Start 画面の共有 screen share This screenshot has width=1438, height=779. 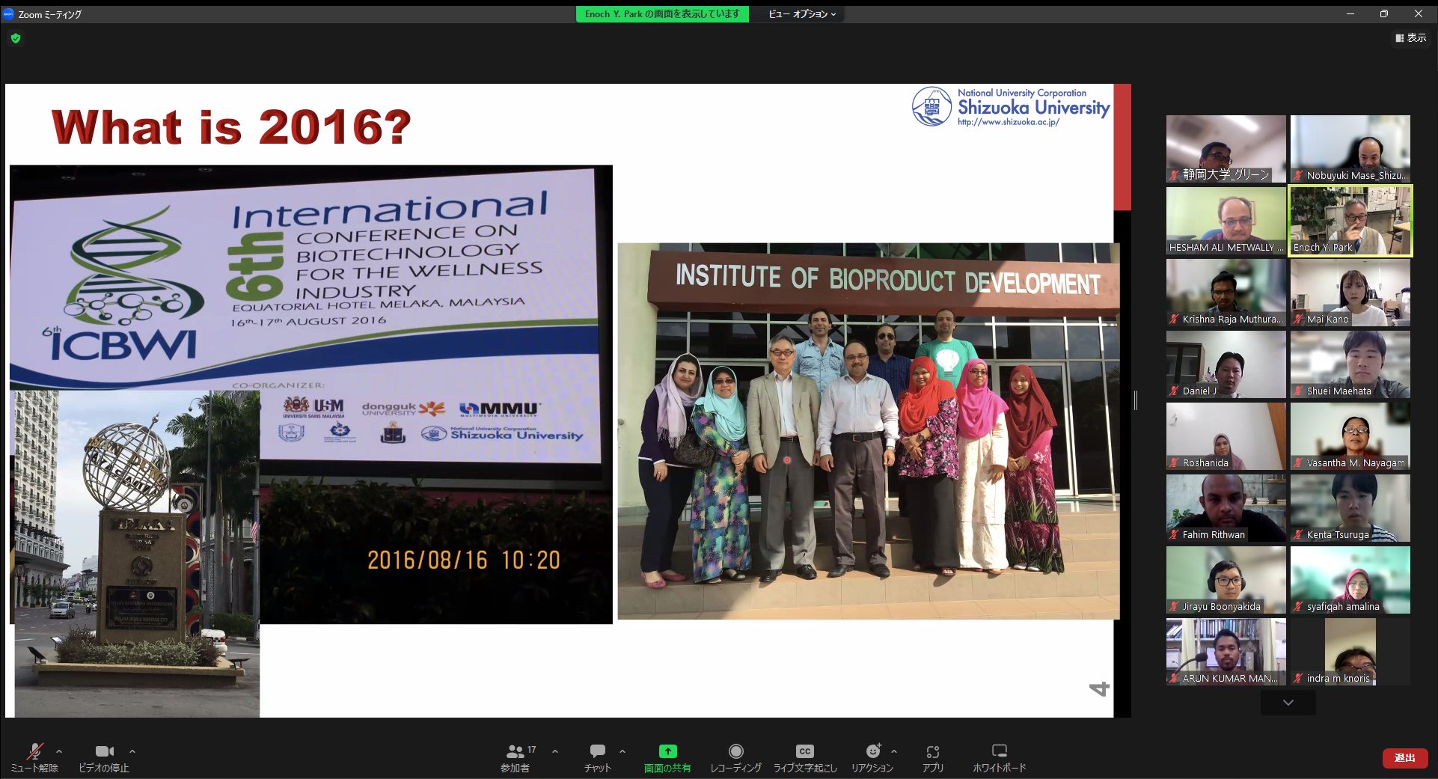click(667, 757)
